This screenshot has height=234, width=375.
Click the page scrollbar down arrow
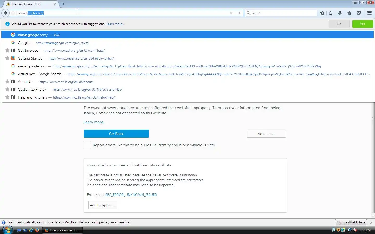(x=373, y=216)
